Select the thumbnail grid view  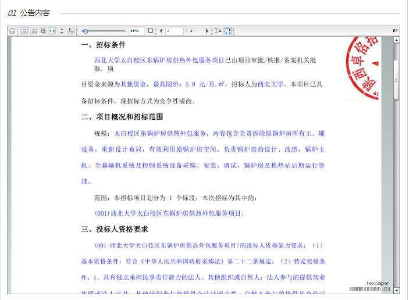(42, 31)
